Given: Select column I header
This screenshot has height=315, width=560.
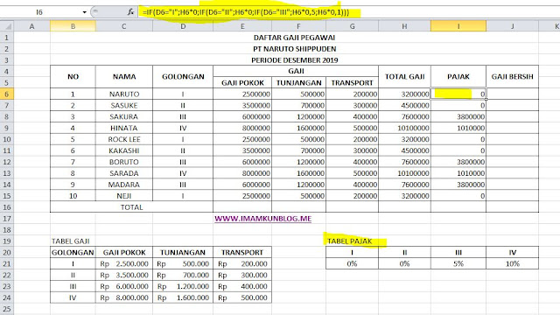Looking at the screenshot, I should (x=458, y=26).
